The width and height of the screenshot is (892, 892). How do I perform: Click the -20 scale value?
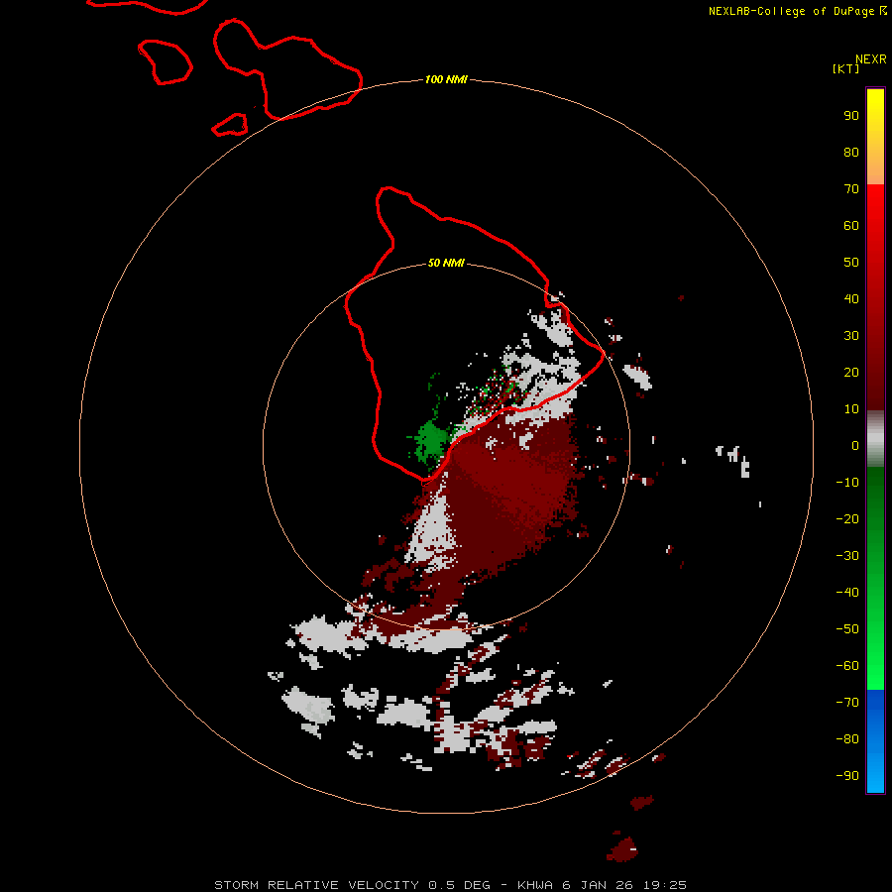[847, 519]
